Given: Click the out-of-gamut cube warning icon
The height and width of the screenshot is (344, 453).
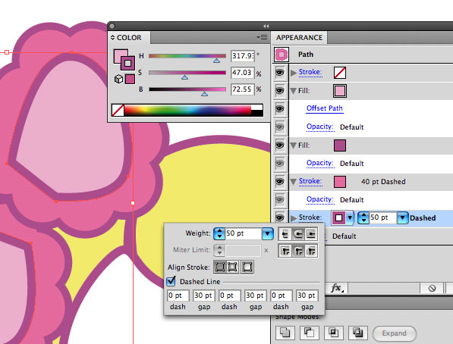Looking at the screenshot, I should pos(118,79).
